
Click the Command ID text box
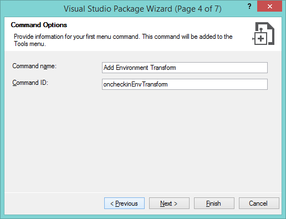coord(185,84)
